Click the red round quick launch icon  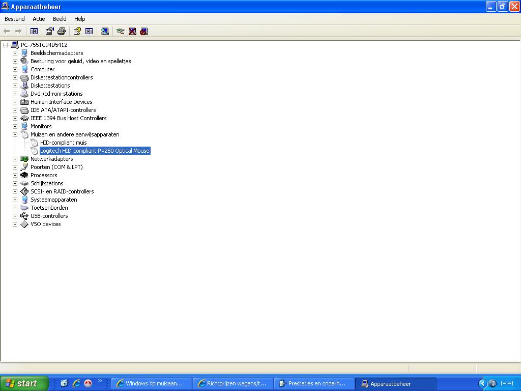point(88,383)
